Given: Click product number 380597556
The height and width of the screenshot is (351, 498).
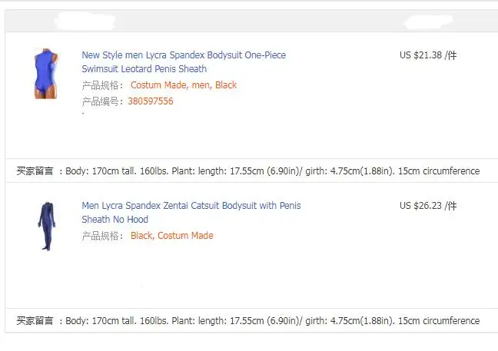Looking at the screenshot, I should (150, 101).
